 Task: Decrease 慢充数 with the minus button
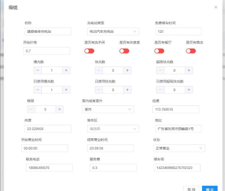(x=38, y=70)
